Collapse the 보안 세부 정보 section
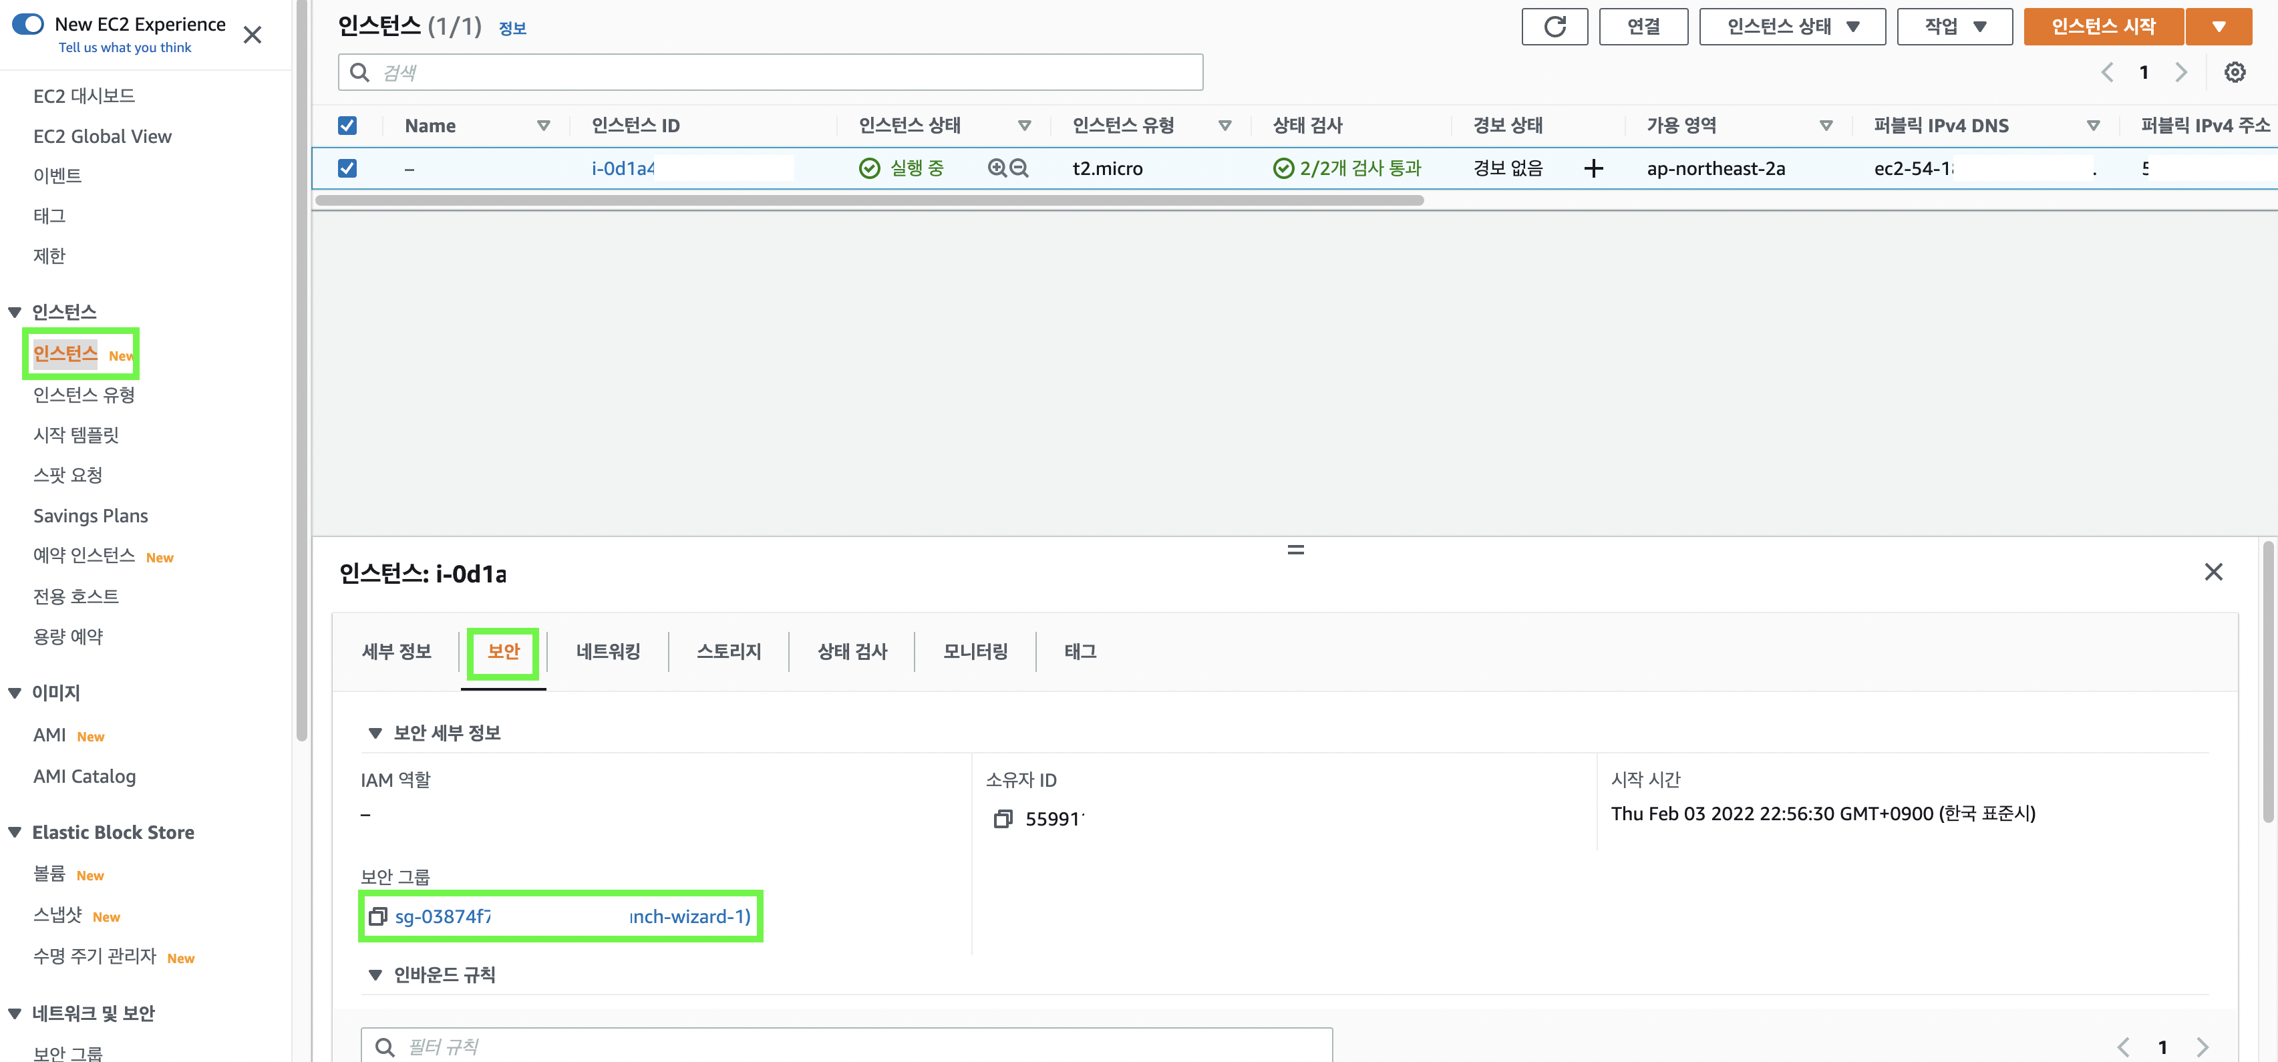Screen dimensions: 2278x1062 [375, 733]
